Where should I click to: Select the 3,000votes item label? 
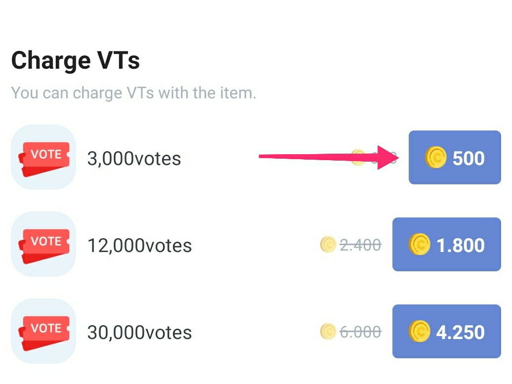click(x=134, y=159)
